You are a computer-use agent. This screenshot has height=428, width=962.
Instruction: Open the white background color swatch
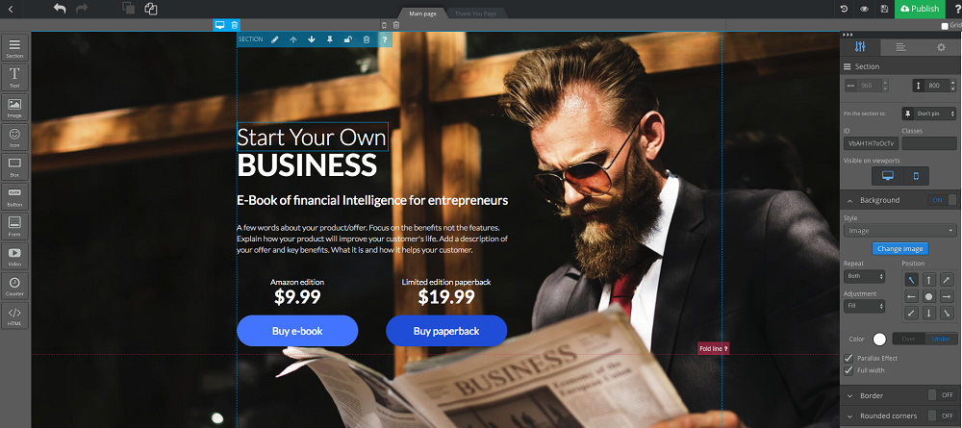click(x=880, y=340)
